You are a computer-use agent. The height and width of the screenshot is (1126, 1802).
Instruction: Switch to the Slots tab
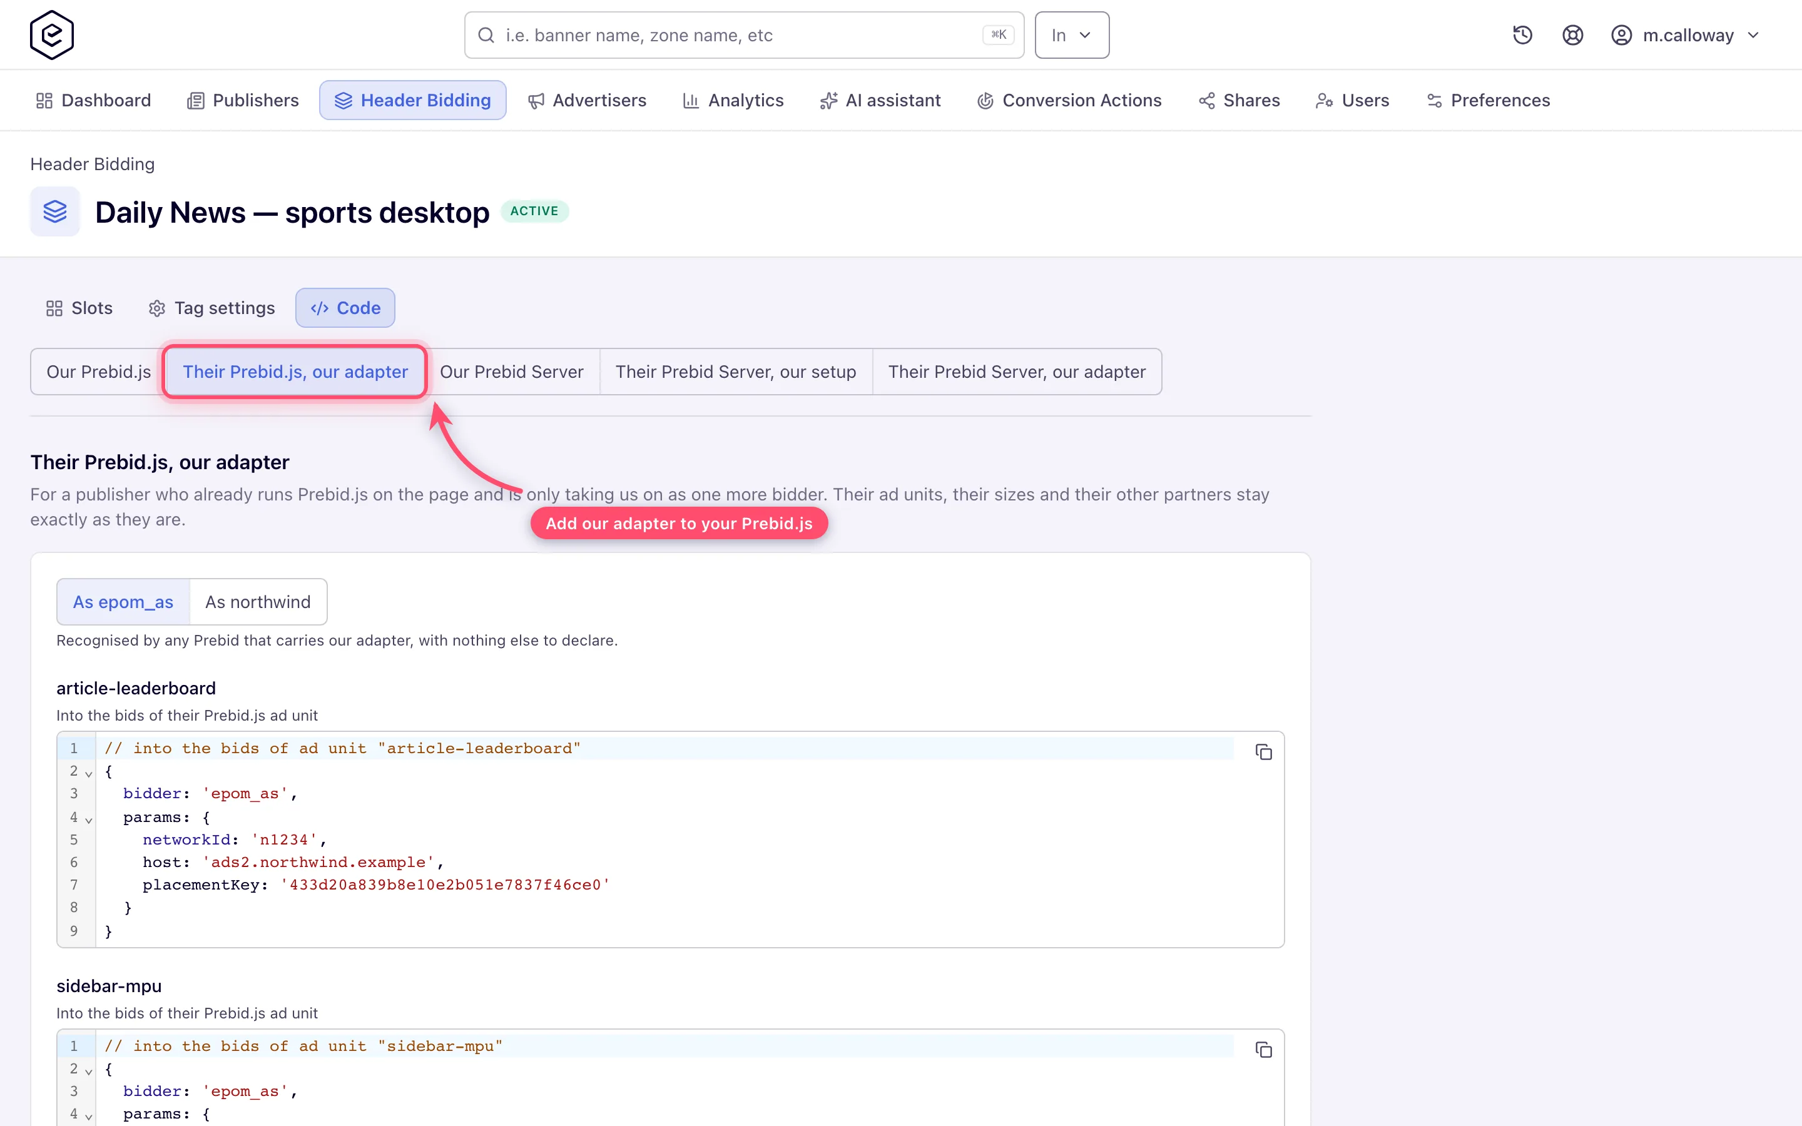coord(79,308)
